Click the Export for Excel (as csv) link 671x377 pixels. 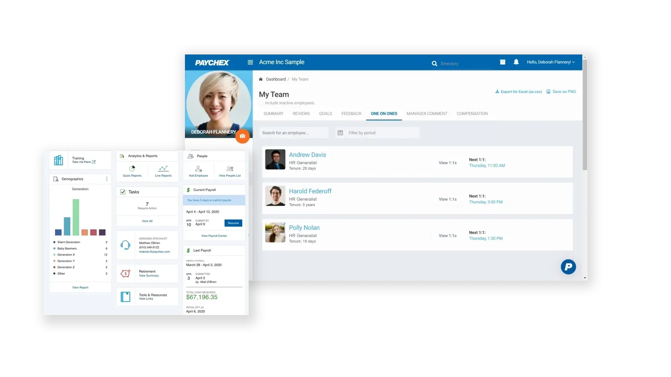click(x=518, y=92)
